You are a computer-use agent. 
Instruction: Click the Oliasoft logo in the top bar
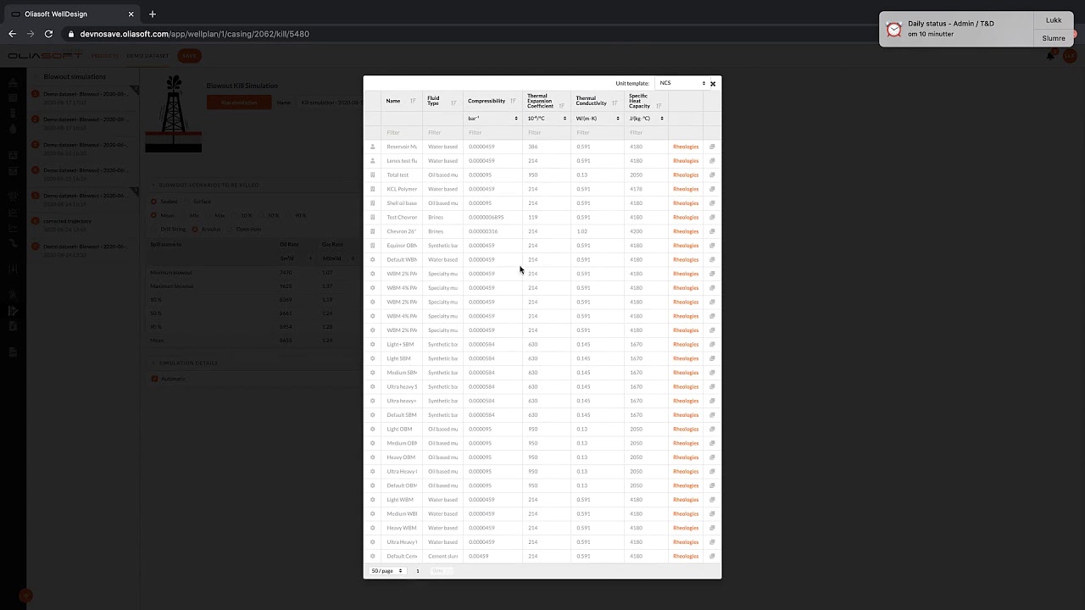click(x=44, y=56)
